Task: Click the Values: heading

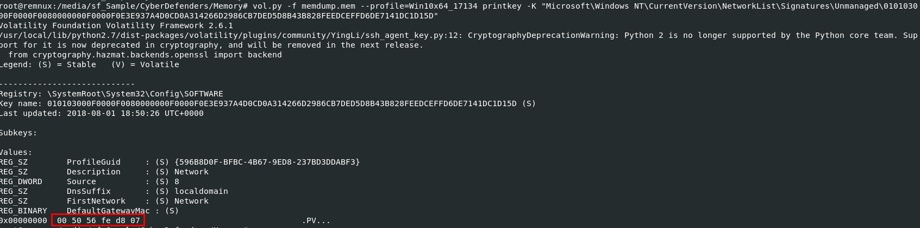Action: coord(16,152)
